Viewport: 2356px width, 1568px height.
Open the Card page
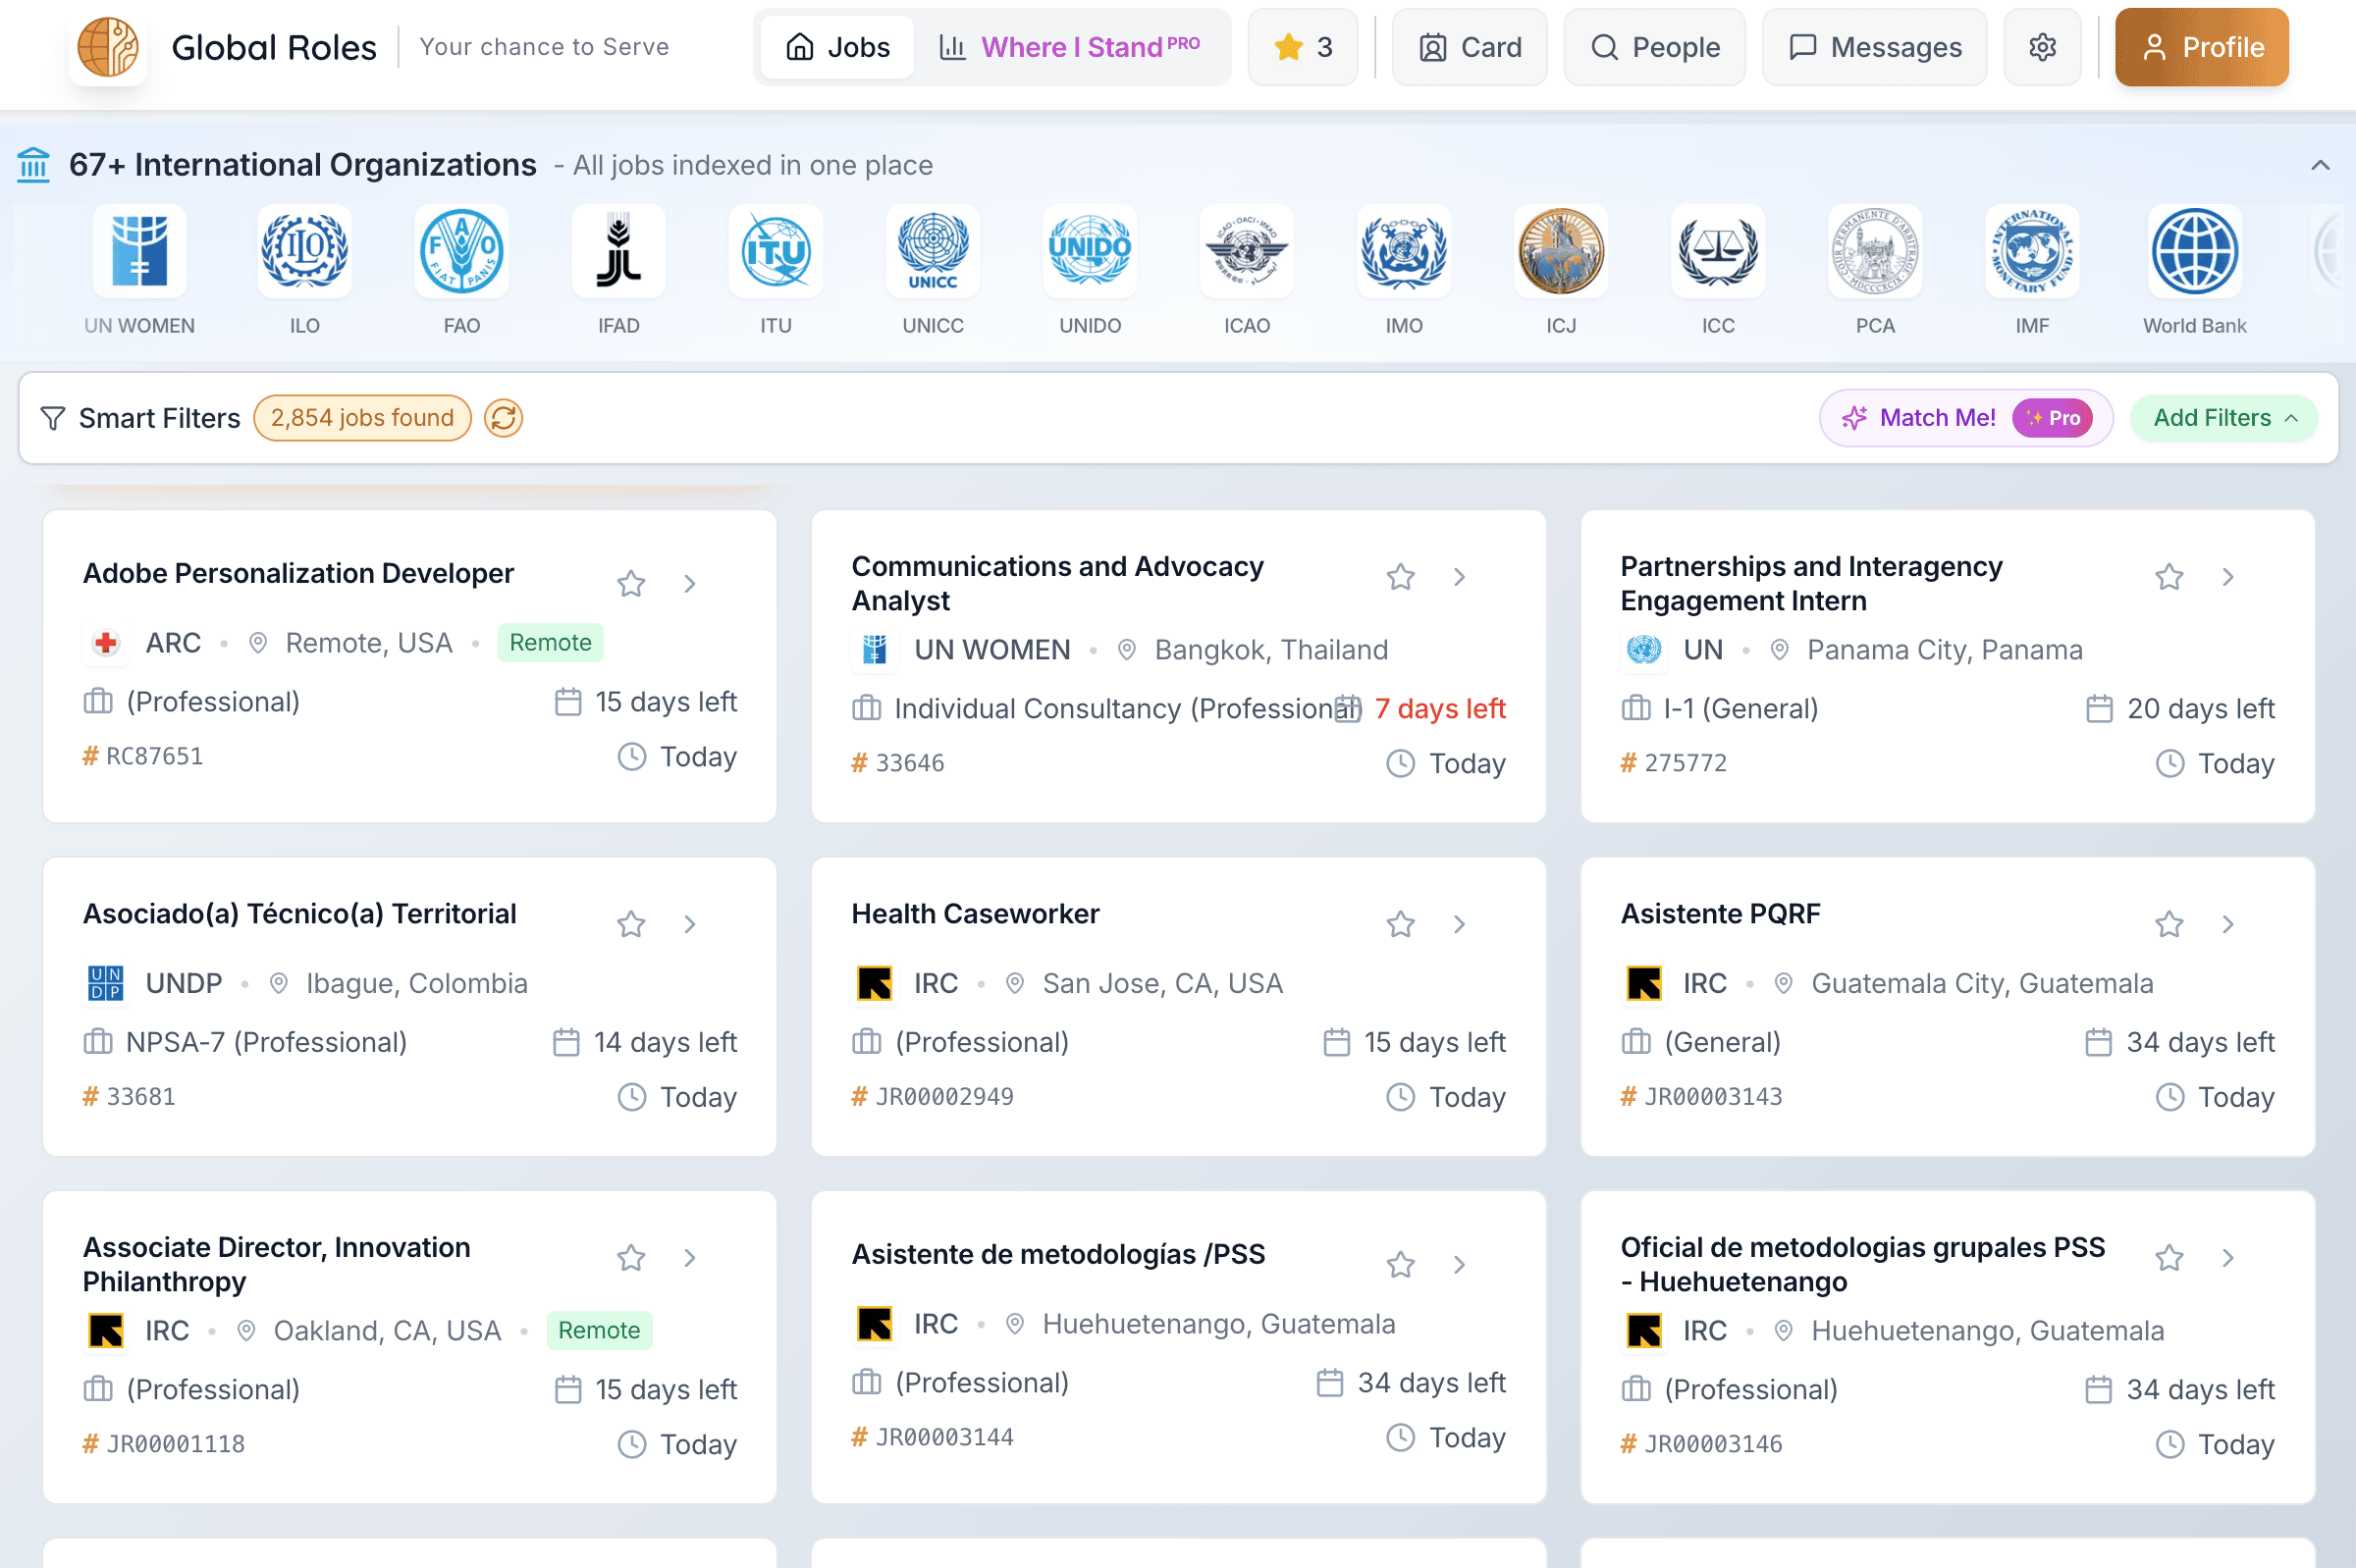coord(1469,47)
